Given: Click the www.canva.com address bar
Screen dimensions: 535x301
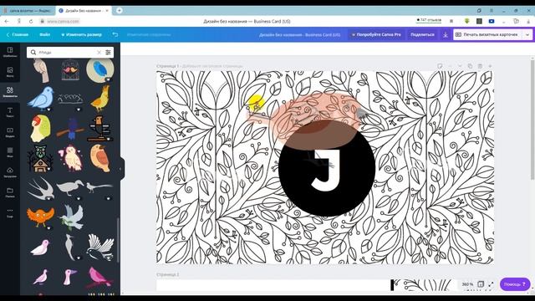Looking at the screenshot, I should pyautogui.click(x=63, y=21).
